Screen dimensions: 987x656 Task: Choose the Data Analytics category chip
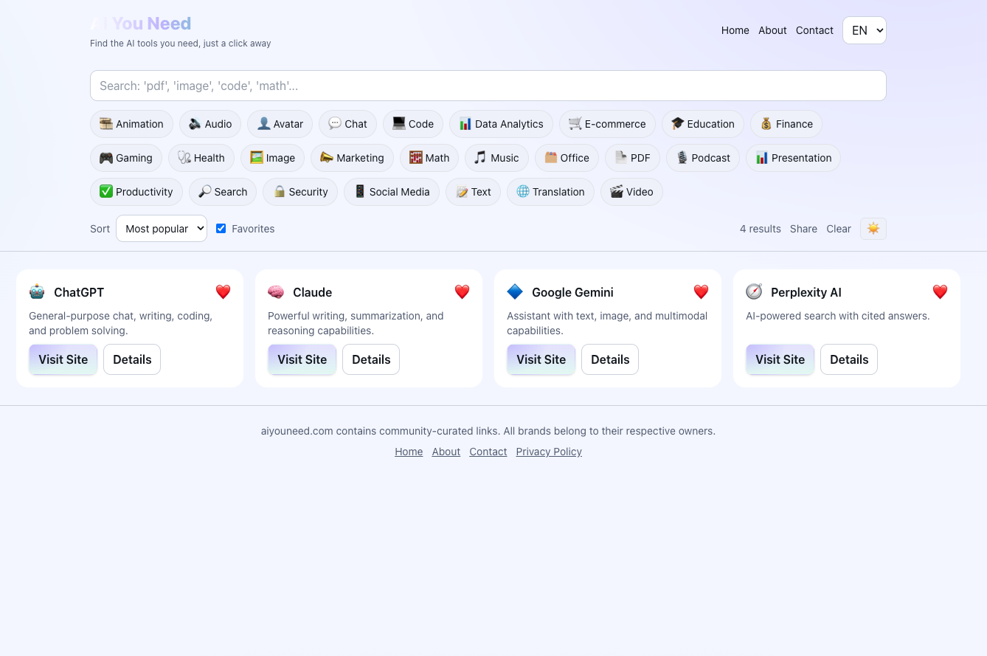tap(501, 124)
